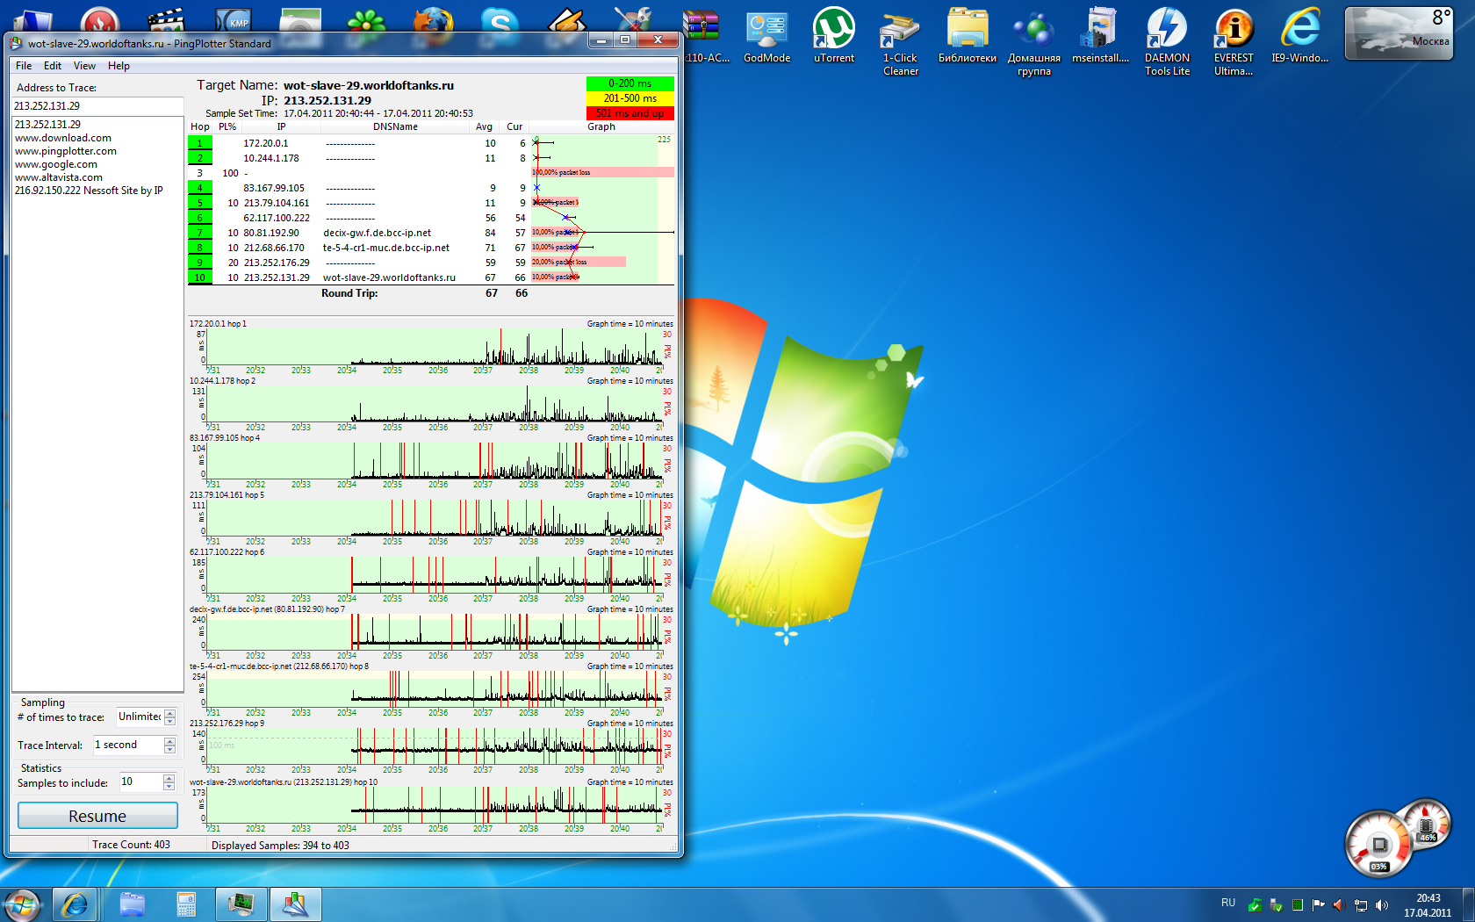Open the mseinstall desktop icon
Image resolution: width=1475 pixels, height=922 pixels.
pyautogui.click(x=1101, y=35)
